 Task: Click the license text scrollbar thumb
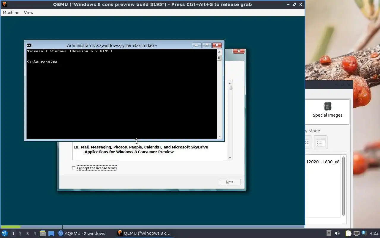pyautogui.click(x=230, y=88)
